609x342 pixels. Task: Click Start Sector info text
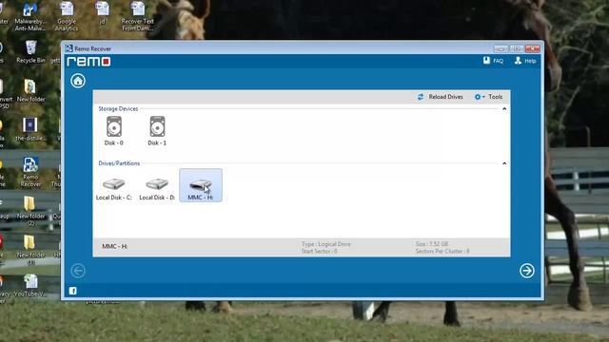pyautogui.click(x=320, y=251)
